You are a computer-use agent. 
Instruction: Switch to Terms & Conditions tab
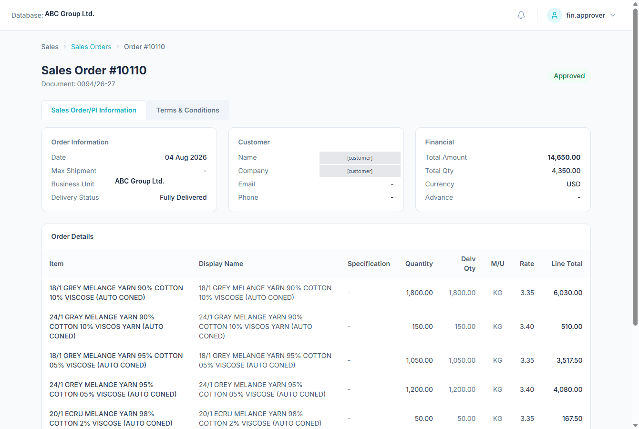[188, 110]
